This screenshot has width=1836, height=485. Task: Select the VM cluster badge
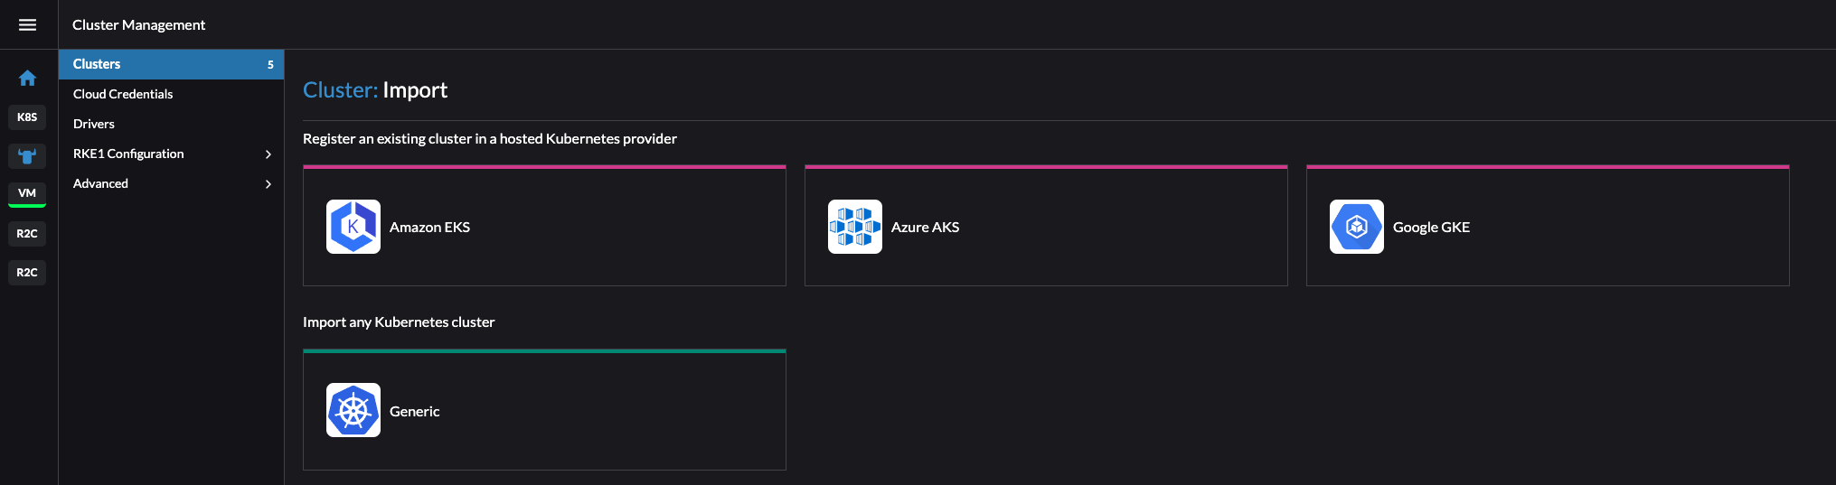(x=27, y=193)
